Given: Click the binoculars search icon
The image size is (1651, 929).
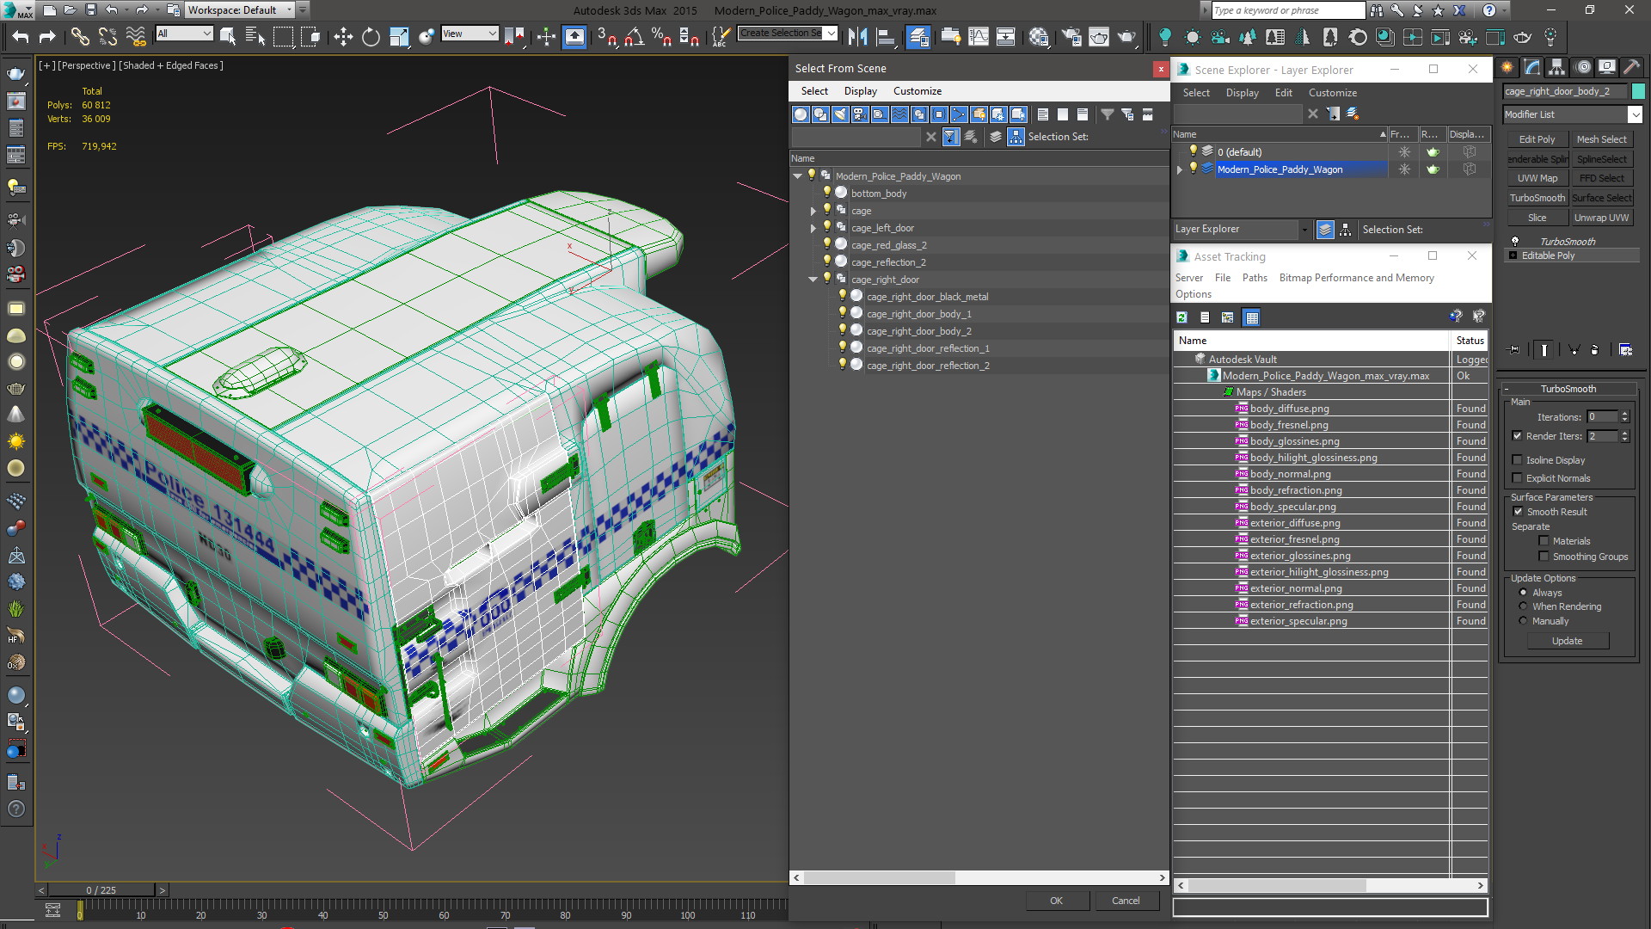Looking at the screenshot, I should click(x=1377, y=10).
